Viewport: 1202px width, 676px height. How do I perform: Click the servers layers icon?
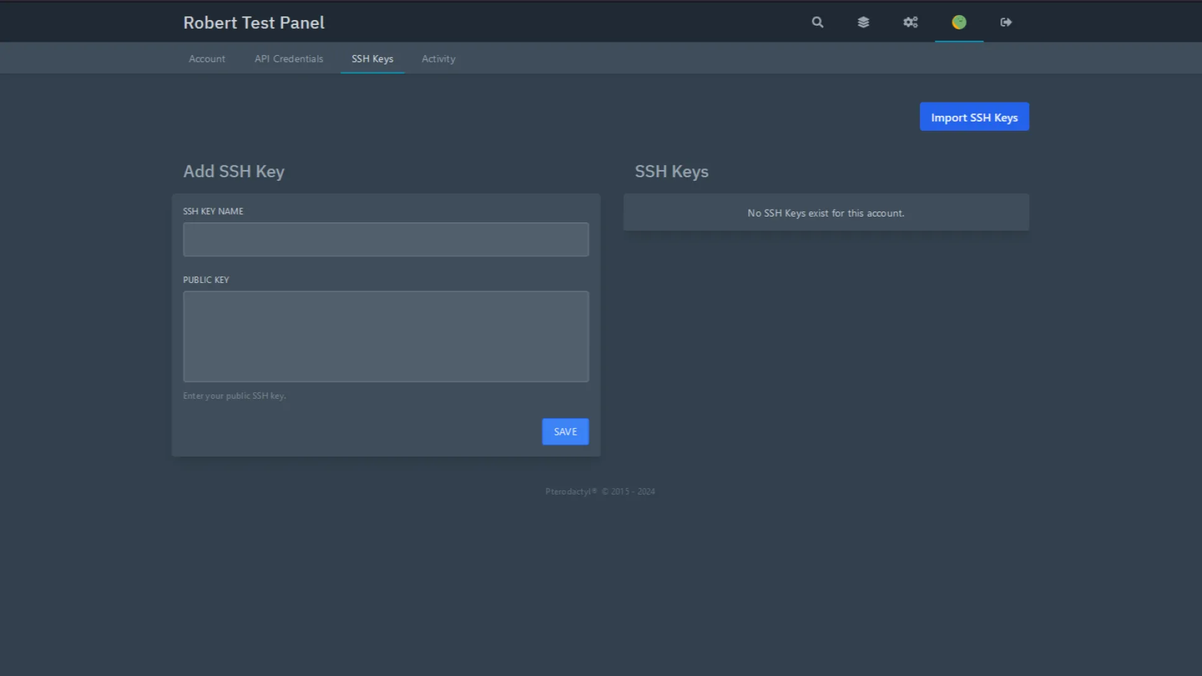[863, 23]
